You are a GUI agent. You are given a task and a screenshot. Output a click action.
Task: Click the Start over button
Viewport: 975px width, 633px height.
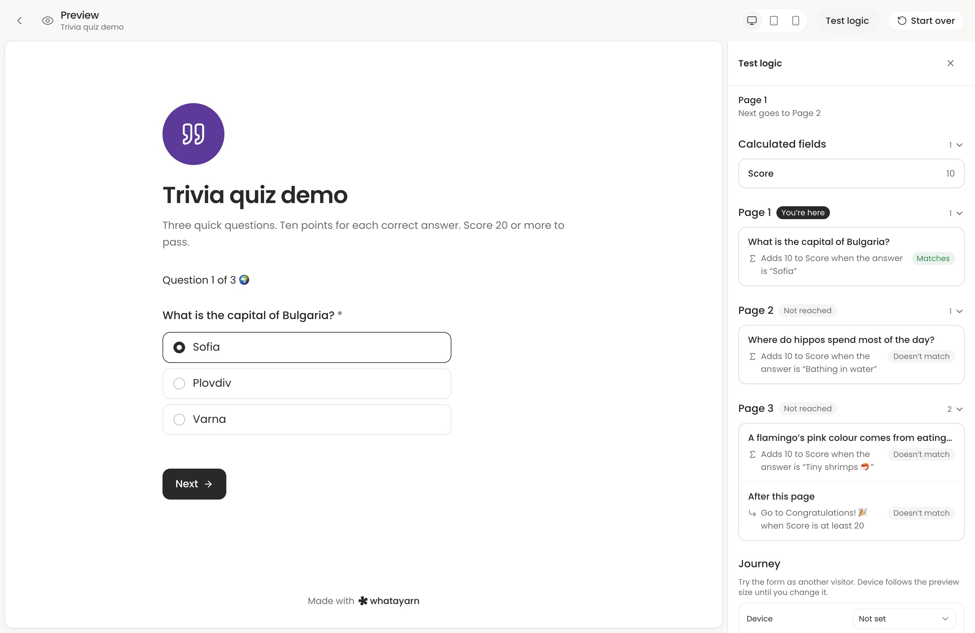coord(926,21)
